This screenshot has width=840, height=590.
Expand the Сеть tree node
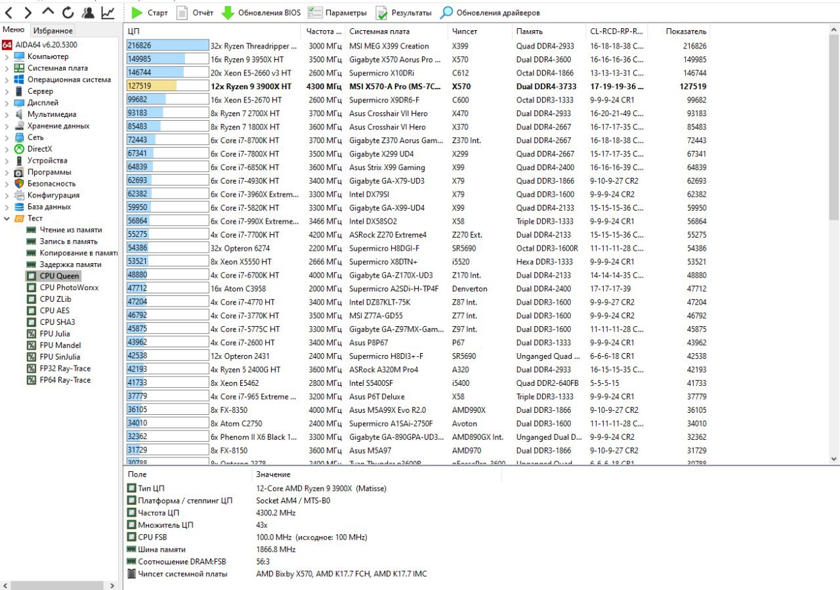click(7, 137)
